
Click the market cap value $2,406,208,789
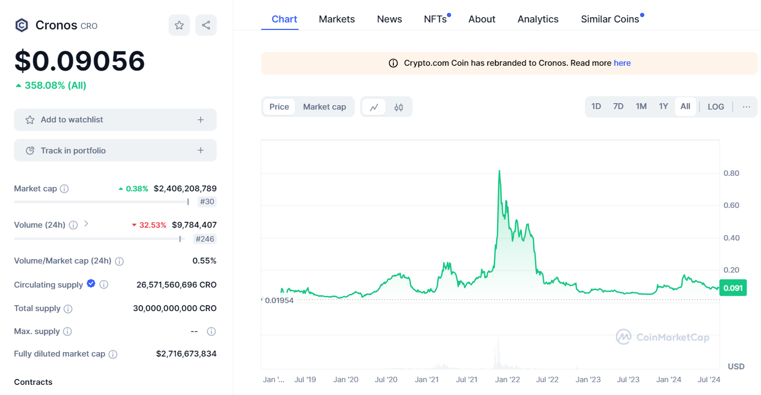tap(185, 189)
